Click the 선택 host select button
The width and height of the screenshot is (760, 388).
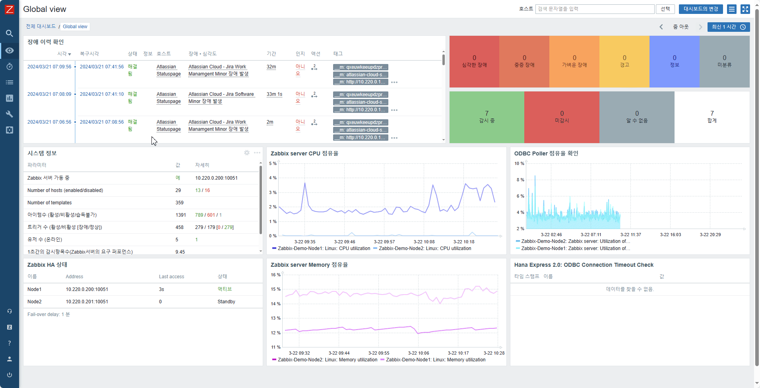(665, 9)
